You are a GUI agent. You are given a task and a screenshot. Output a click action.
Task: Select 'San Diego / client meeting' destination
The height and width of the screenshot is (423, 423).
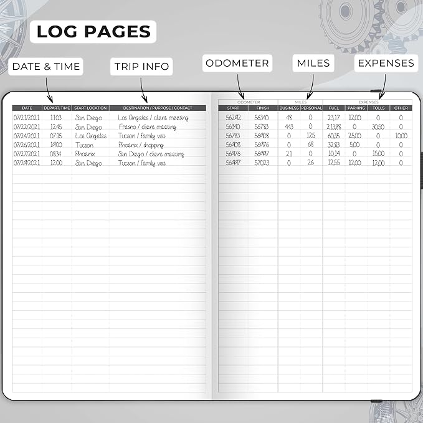click(151, 154)
